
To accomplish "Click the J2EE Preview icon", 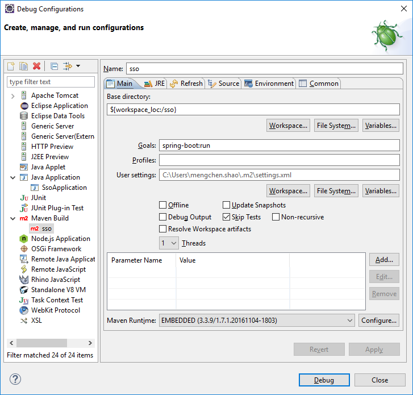I will [24, 157].
